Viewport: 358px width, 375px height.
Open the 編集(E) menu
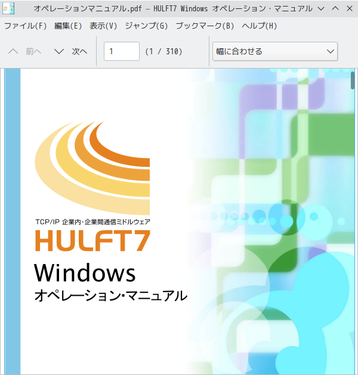68,26
